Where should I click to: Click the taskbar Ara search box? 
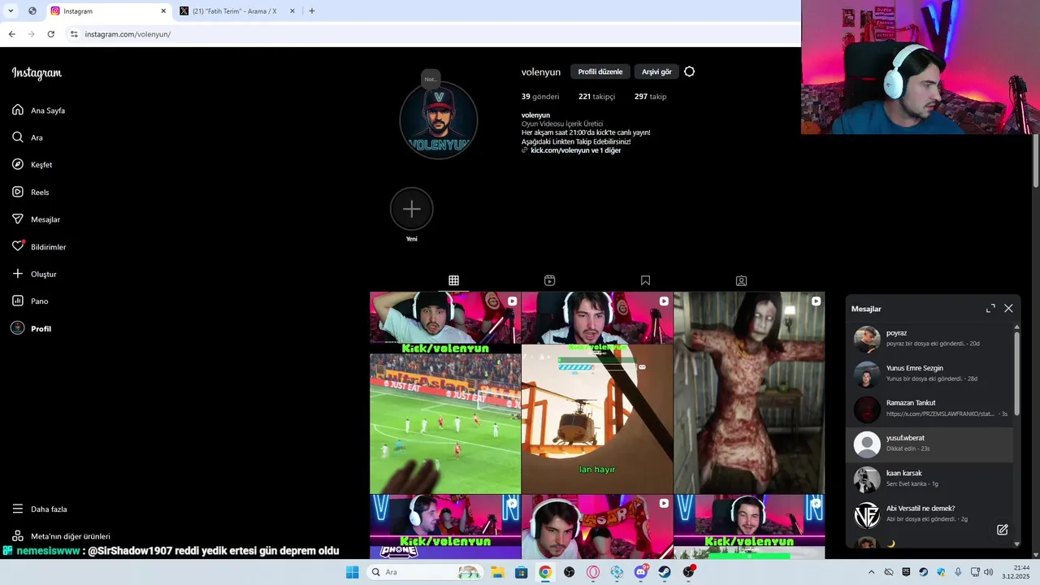(424, 572)
